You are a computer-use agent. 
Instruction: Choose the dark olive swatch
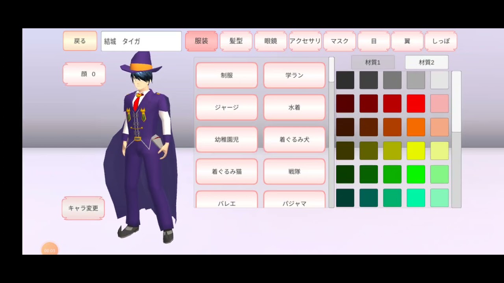click(x=345, y=151)
